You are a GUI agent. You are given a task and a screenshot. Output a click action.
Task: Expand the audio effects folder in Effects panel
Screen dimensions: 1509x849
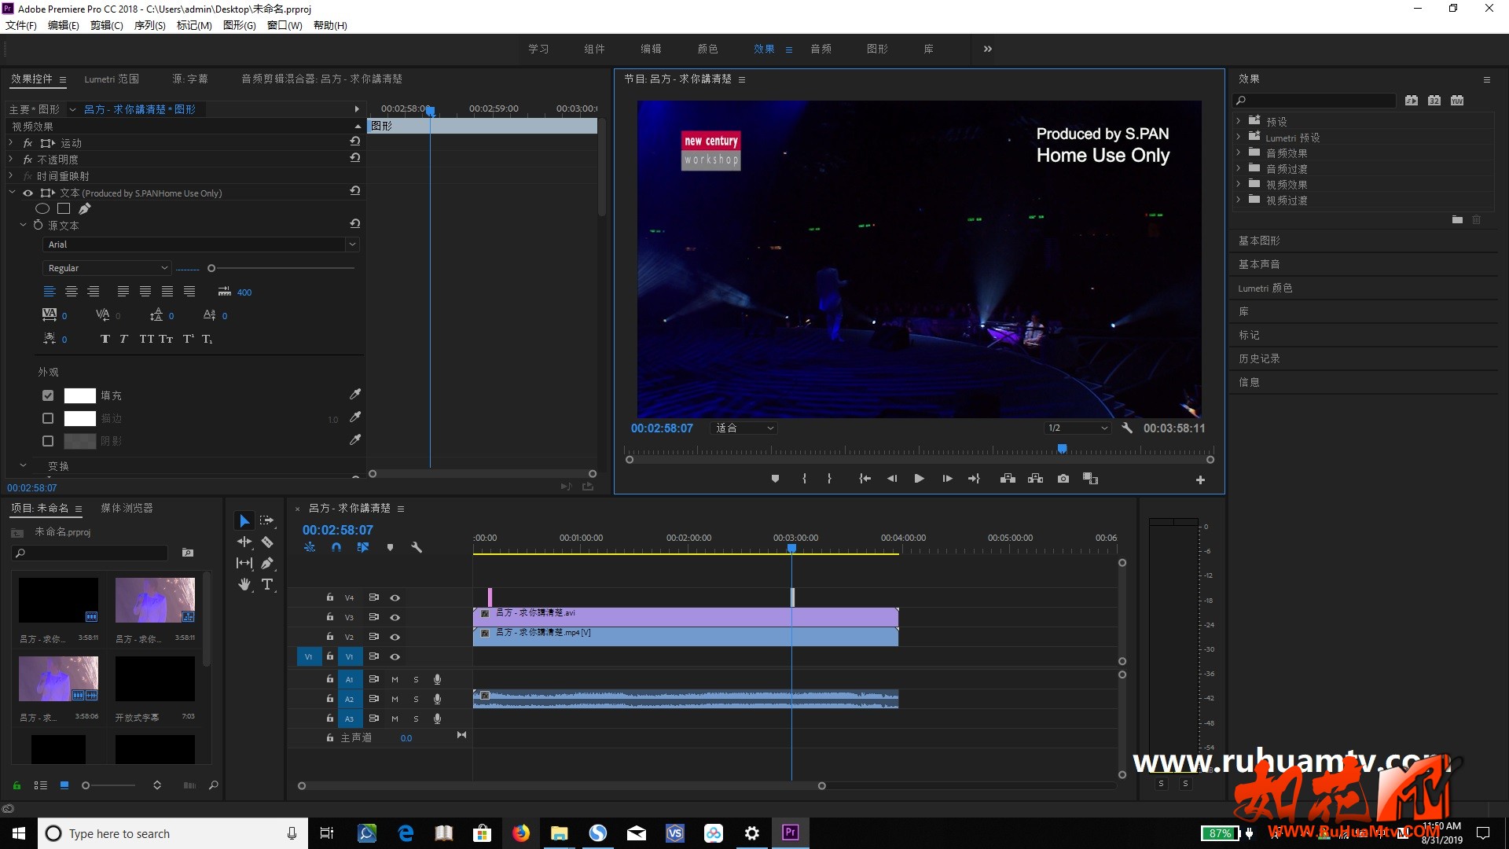click(x=1239, y=153)
